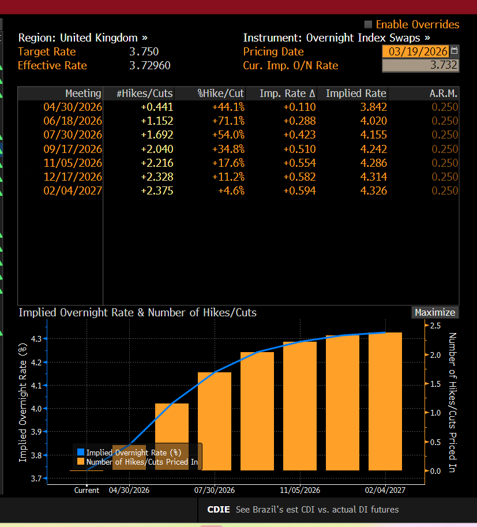
Task: Click the orange Hikes/Cuts Priced In legend swatch
Action: [x=80, y=462]
